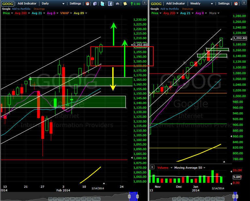
Task: Click the Weekly chart range slider handle
Action: [235, 196]
